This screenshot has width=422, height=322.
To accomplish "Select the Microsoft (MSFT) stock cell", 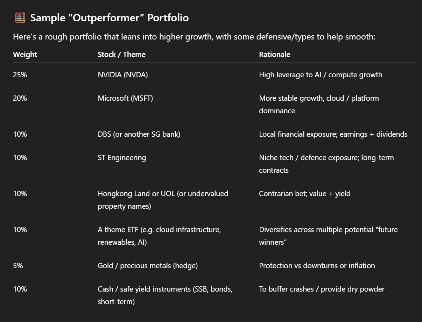I will point(125,98).
